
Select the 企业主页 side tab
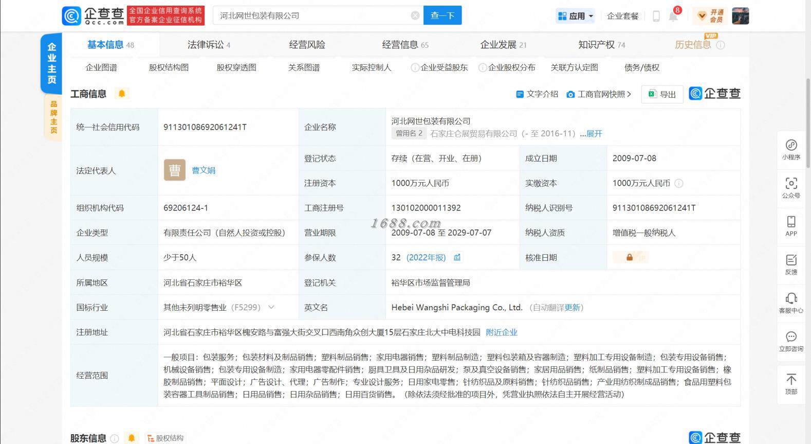(51, 63)
